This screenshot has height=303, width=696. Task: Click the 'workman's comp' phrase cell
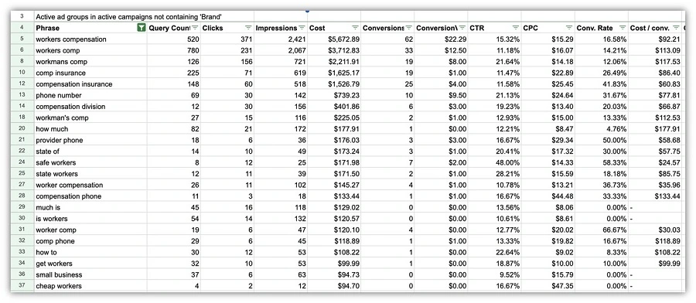click(90, 117)
